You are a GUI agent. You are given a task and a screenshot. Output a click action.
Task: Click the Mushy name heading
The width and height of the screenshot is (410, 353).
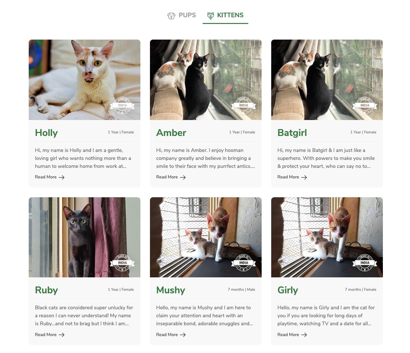(171, 290)
